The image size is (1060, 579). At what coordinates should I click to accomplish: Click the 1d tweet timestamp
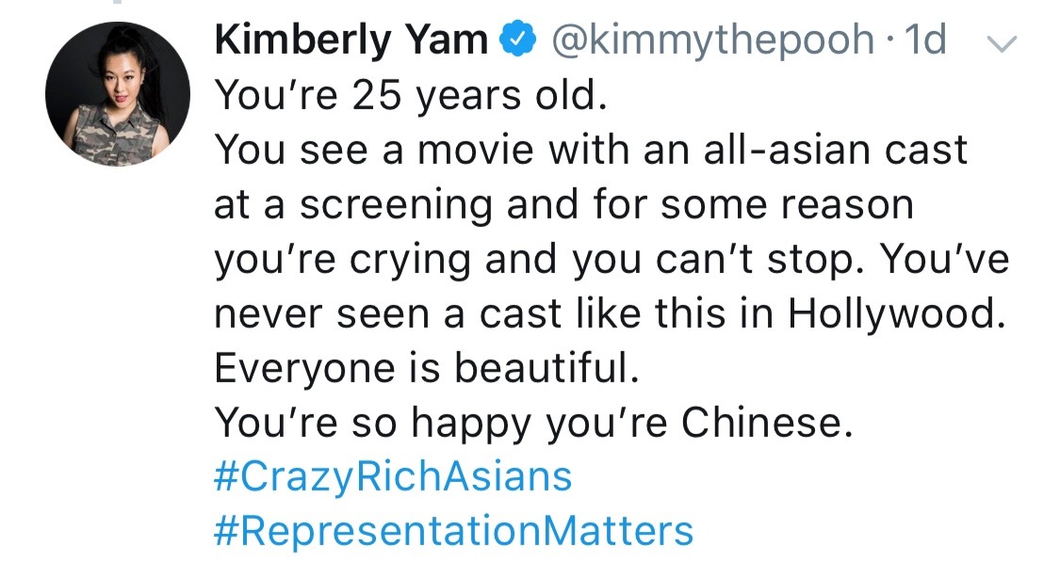point(924,41)
